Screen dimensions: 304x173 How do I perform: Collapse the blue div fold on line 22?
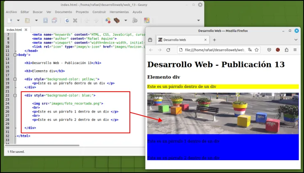[15, 95]
